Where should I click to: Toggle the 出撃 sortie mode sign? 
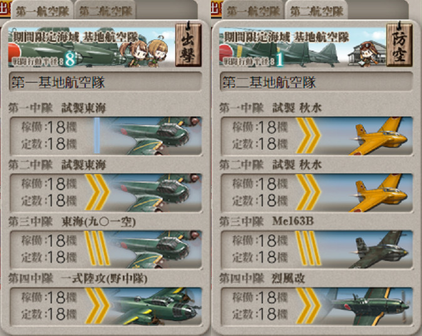(188, 44)
